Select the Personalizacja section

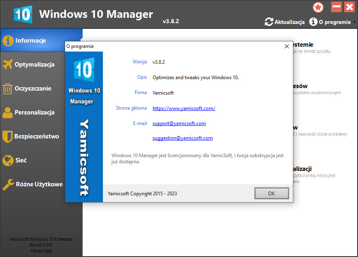click(35, 112)
